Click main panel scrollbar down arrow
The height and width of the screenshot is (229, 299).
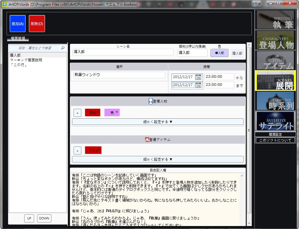point(249,224)
